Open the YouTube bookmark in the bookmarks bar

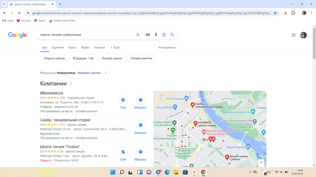23,20
